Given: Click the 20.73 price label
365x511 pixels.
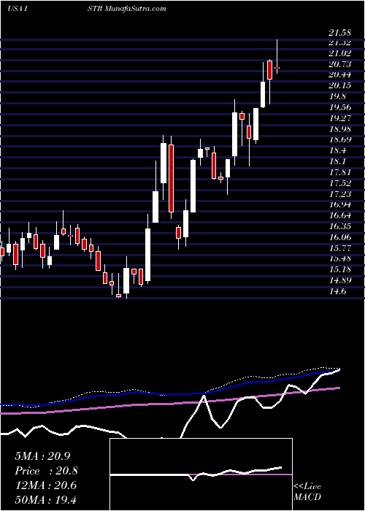Looking at the screenshot, I should tap(340, 64).
